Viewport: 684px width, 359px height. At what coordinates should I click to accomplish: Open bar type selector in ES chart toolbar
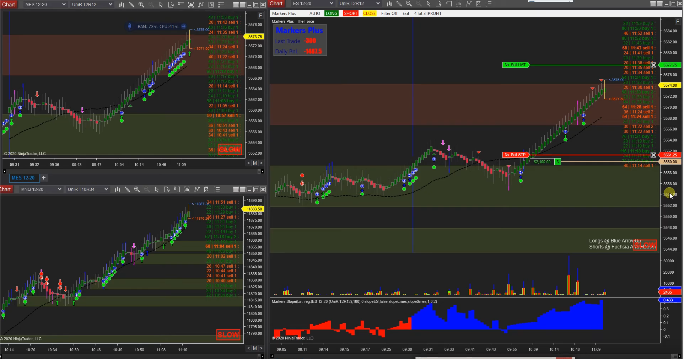[389, 4]
